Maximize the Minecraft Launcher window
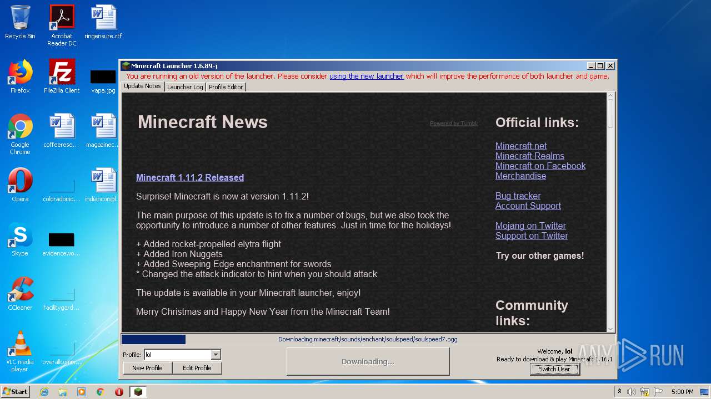The image size is (711, 399). pyautogui.click(x=600, y=66)
